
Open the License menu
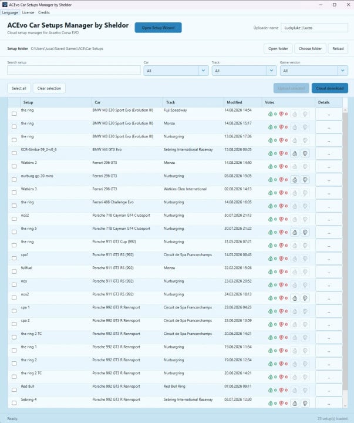[28, 12]
